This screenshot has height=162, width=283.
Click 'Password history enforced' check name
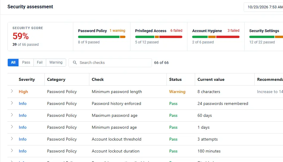coord(116,103)
